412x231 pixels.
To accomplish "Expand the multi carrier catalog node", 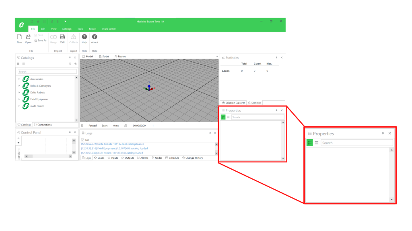I will [19, 106].
